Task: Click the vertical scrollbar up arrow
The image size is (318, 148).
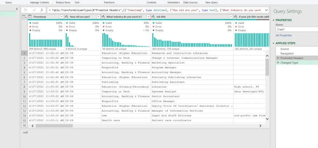Action: (267, 56)
